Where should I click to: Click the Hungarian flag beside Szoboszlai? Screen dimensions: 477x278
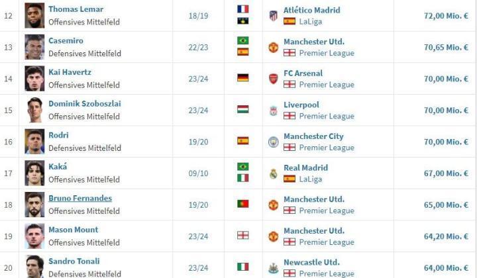[x=243, y=110]
